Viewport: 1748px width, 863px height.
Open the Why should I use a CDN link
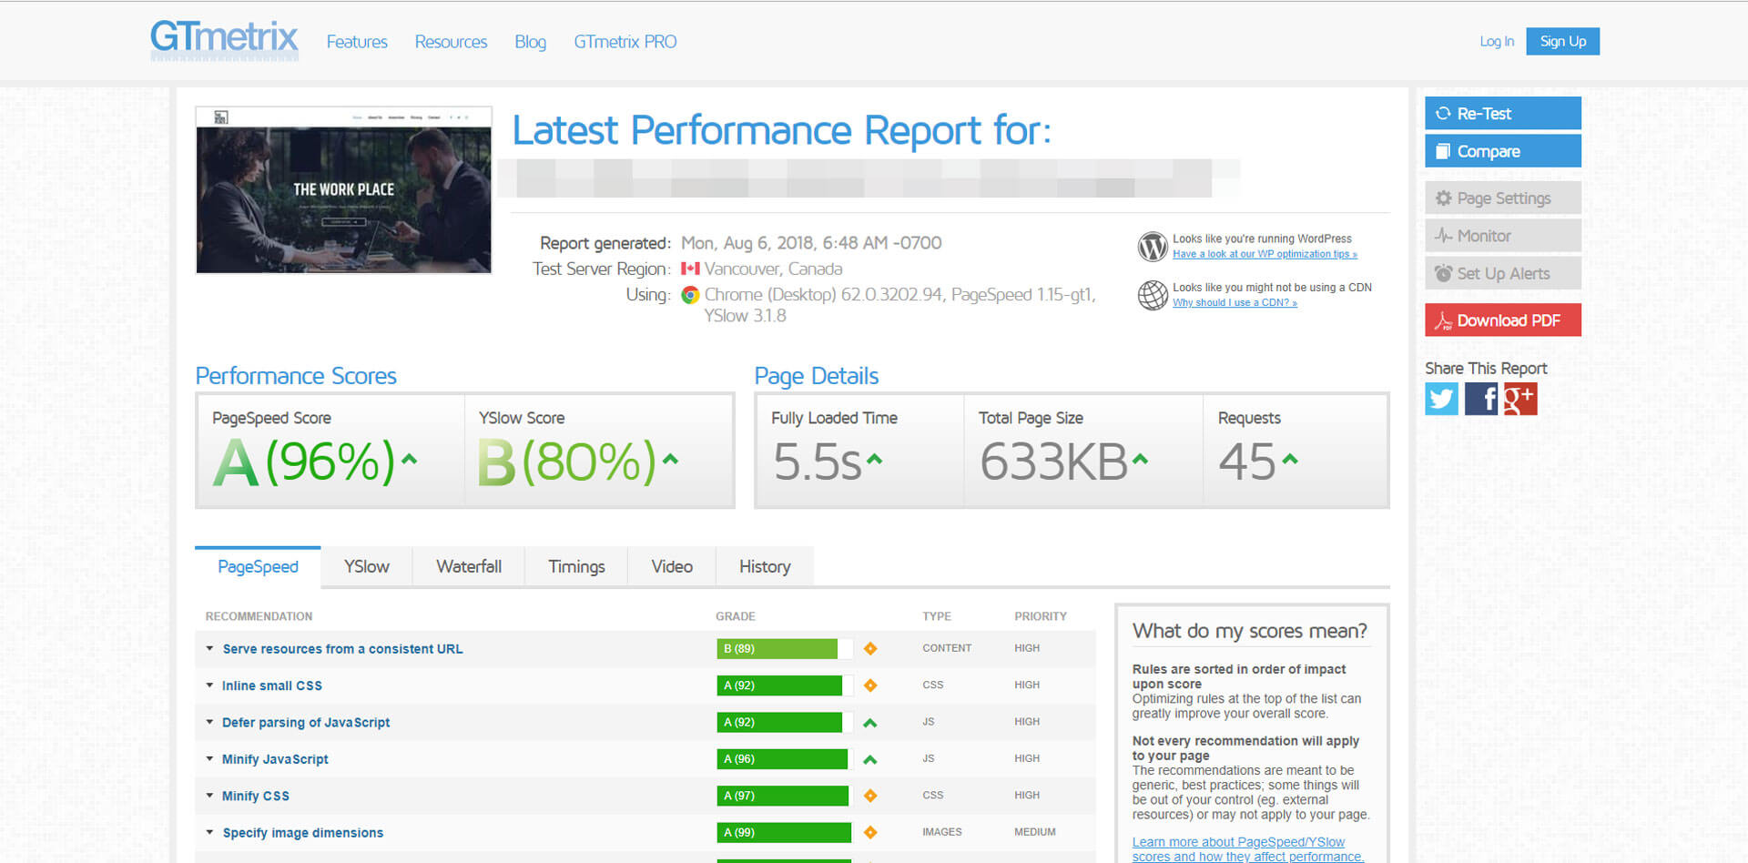[x=1235, y=302]
